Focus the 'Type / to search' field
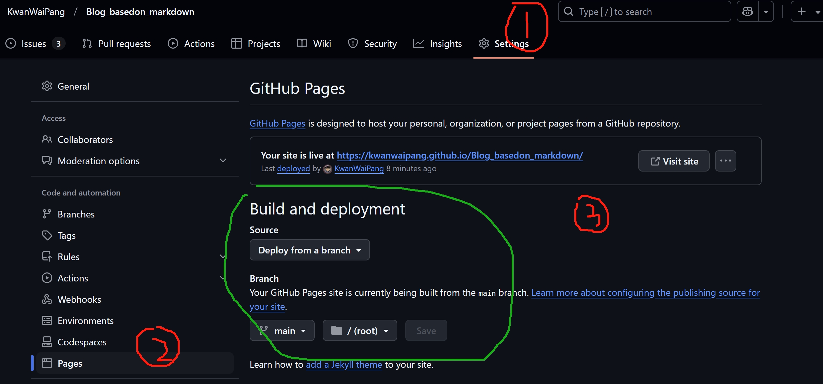The width and height of the screenshot is (823, 384). [645, 12]
